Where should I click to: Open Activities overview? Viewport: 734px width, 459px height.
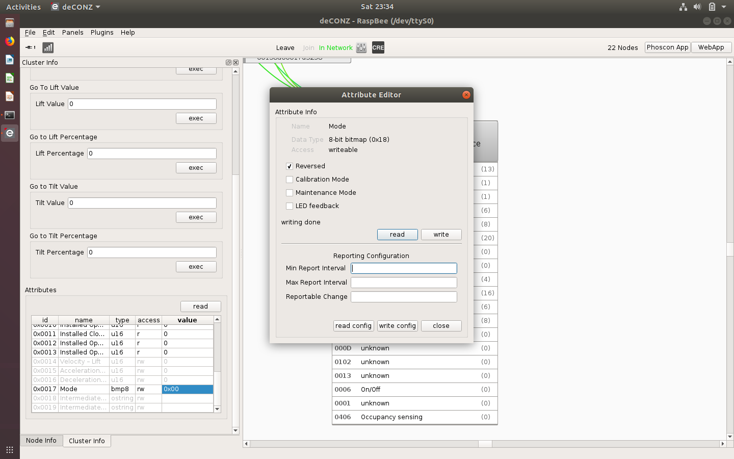tap(23, 7)
